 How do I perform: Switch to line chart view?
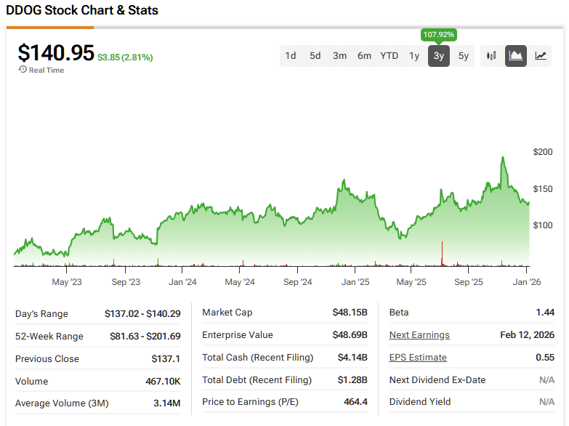pyautogui.click(x=541, y=56)
